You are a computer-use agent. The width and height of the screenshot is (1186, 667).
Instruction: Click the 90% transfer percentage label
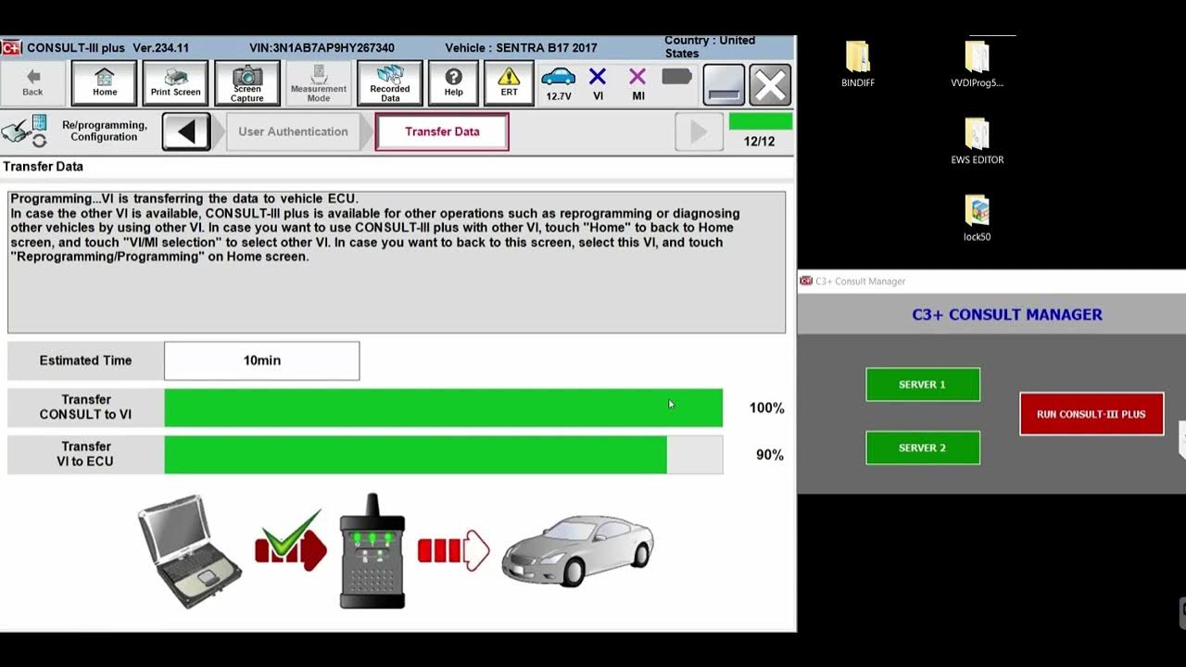[x=769, y=455]
